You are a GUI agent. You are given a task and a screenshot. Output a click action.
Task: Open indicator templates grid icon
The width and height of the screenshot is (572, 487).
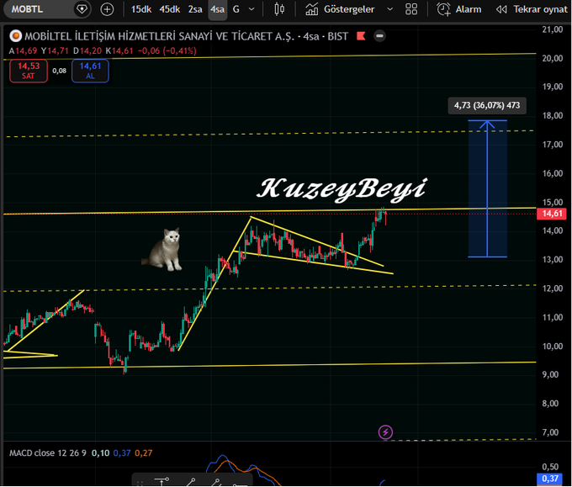click(x=411, y=9)
